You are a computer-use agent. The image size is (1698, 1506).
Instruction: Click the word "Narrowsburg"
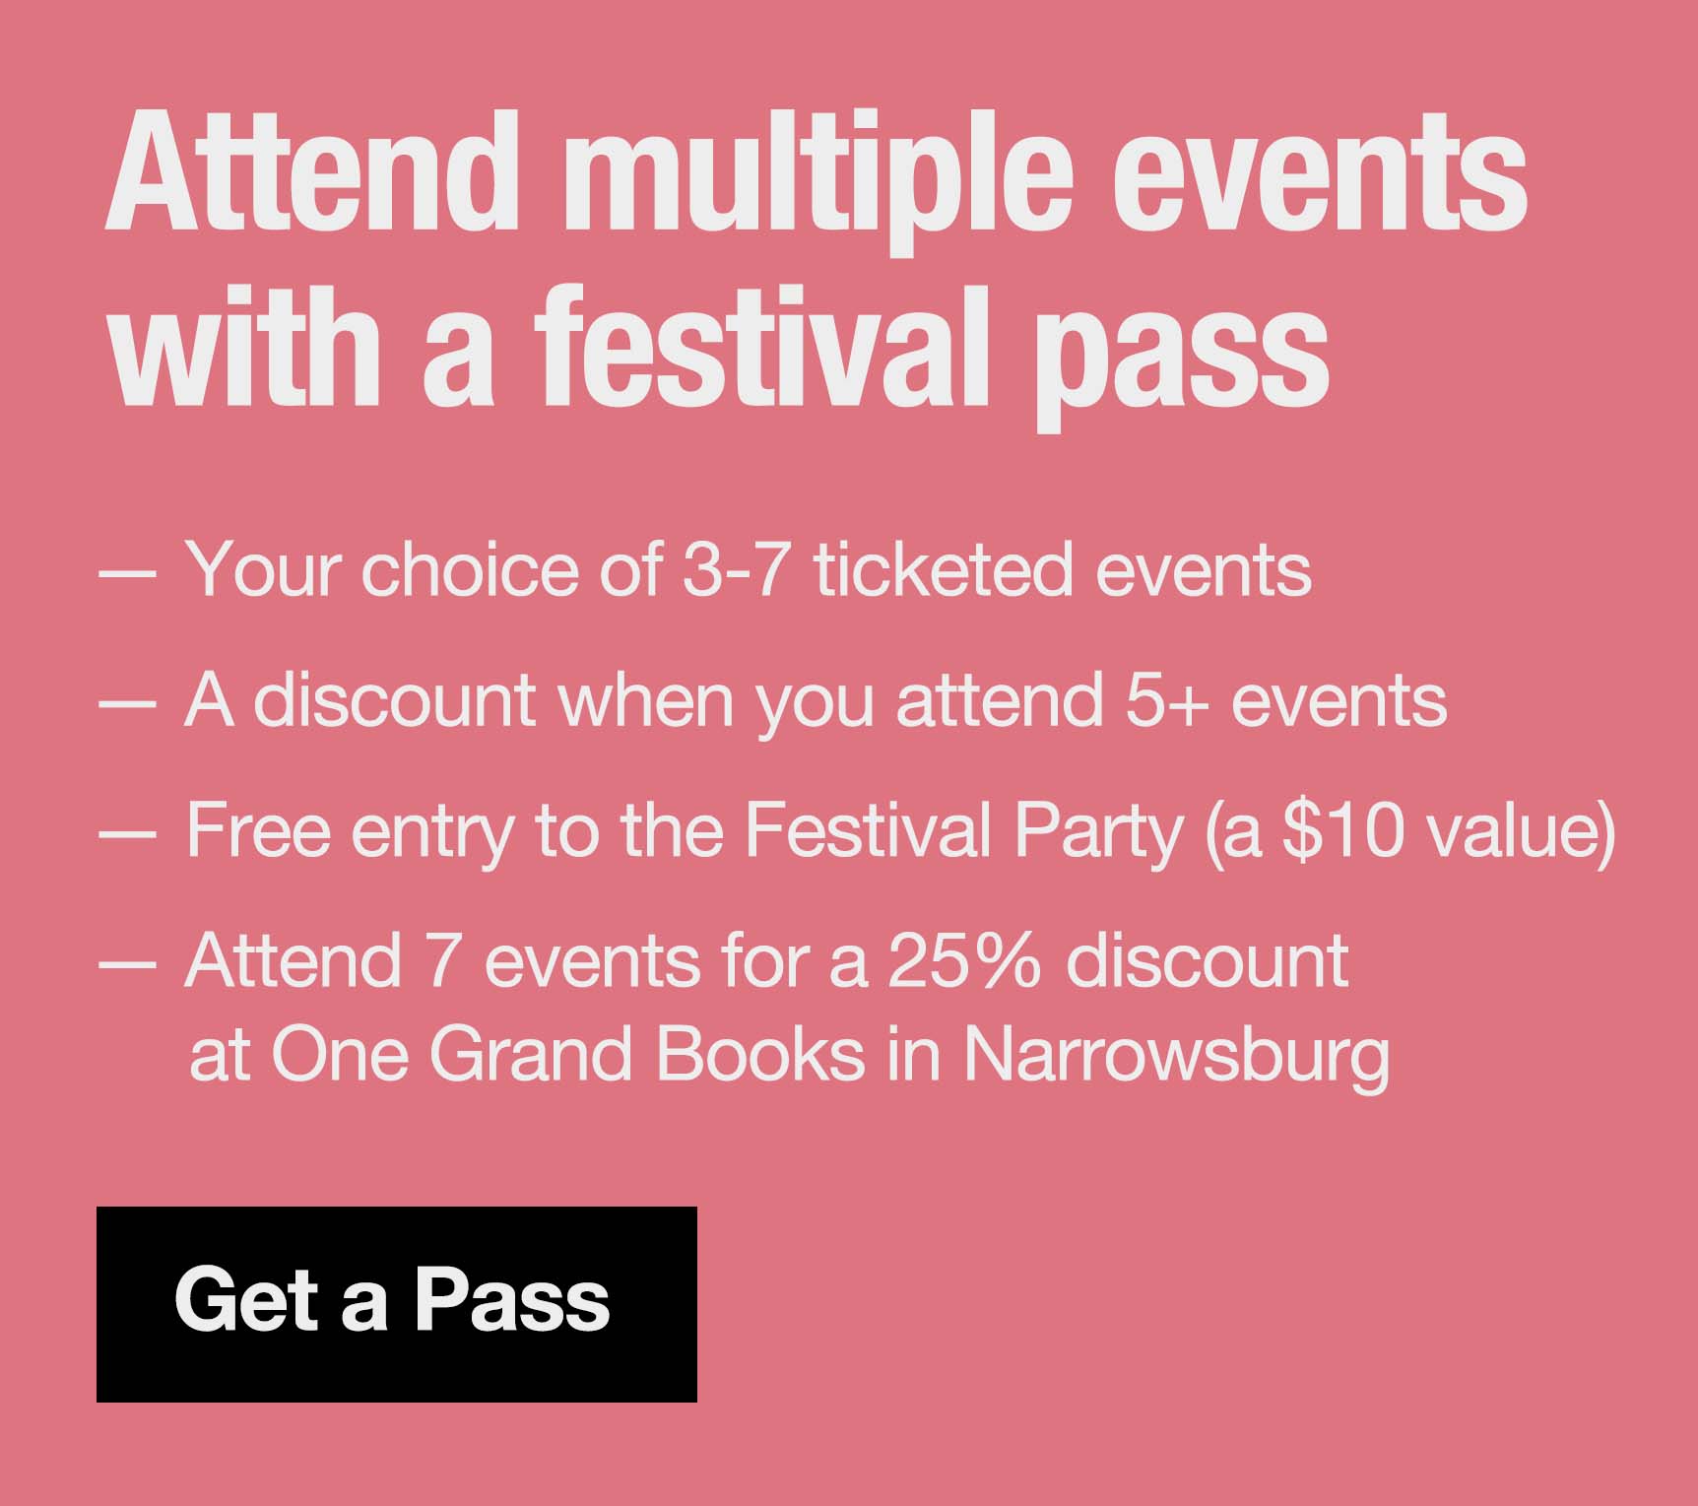pos(1177,1054)
